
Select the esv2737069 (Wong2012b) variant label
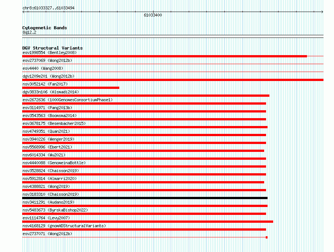pyautogui.click(x=47, y=60)
